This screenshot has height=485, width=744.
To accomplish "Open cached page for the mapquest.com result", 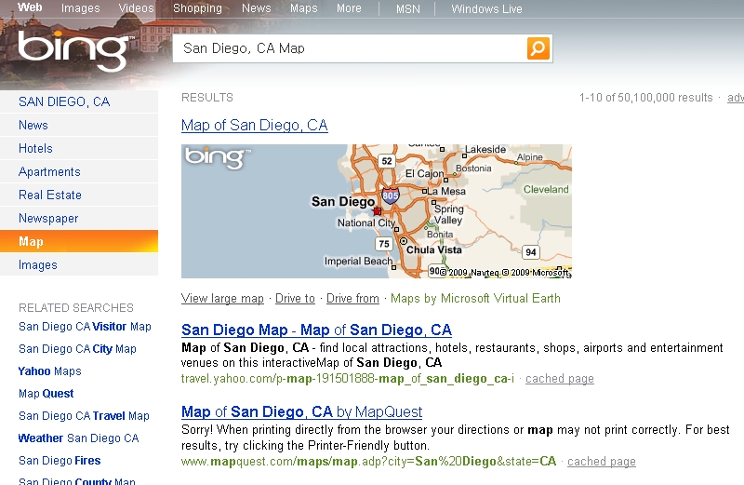I will point(601,461).
